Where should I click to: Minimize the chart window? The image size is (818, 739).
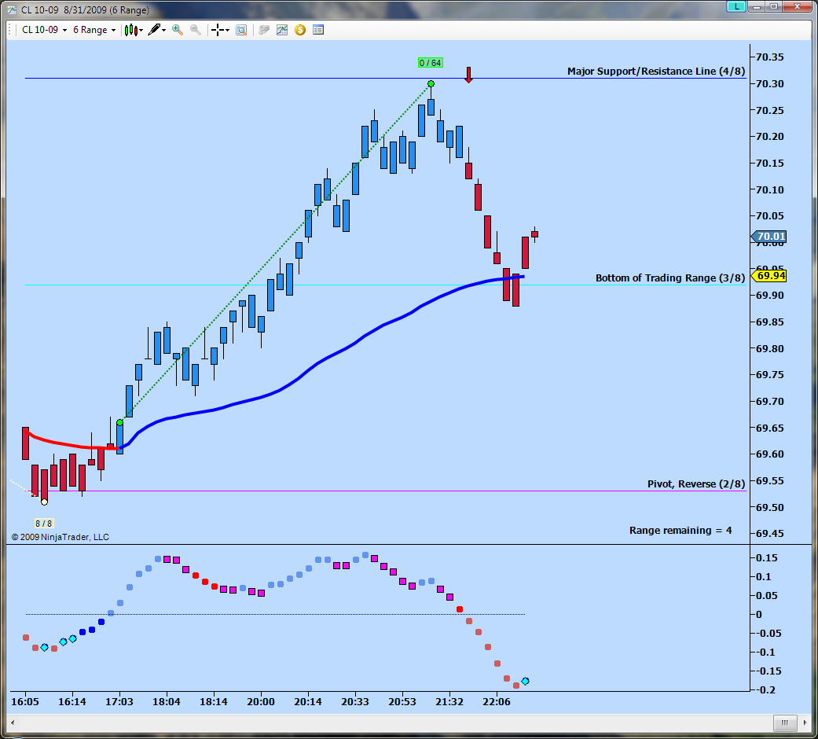757,6
